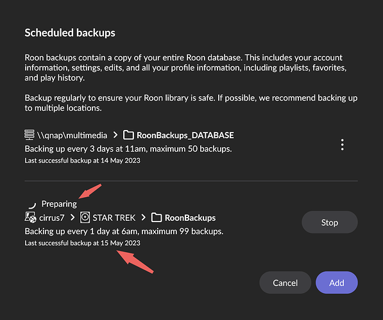Click the folder icon next to RoonBackups_DATABASE

(x=128, y=135)
